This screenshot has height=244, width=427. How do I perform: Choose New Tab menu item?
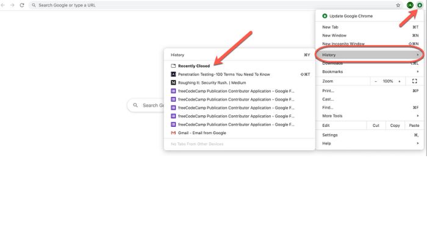(370, 27)
